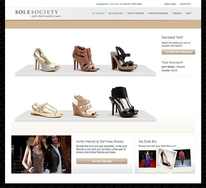Open the two friends promo photo

click(x=41, y=154)
